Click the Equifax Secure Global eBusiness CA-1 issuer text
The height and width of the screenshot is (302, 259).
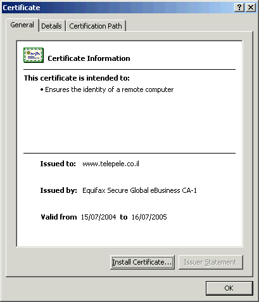139,190
